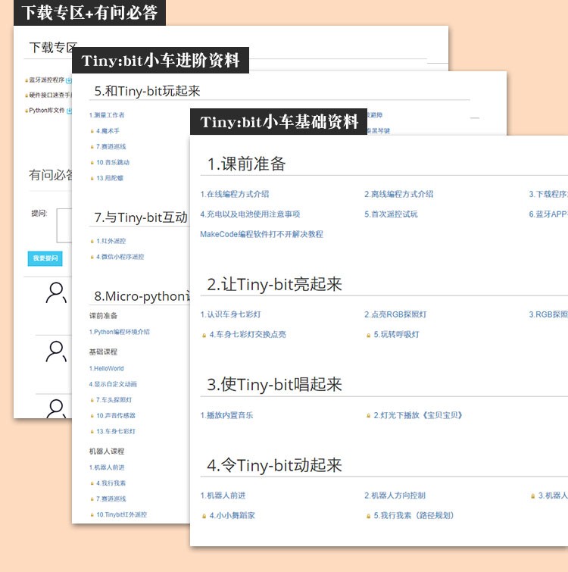The width and height of the screenshot is (568, 572).
Task: Click the 4.令Tiny-bit动起来 section heading
Action: pyautogui.click(x=274, y=465)
